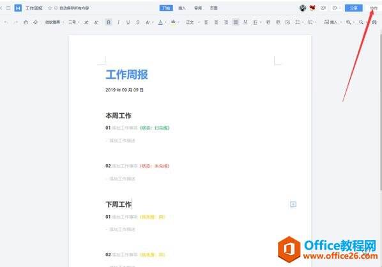Open the line spacing dropdown

pos(257,22)
